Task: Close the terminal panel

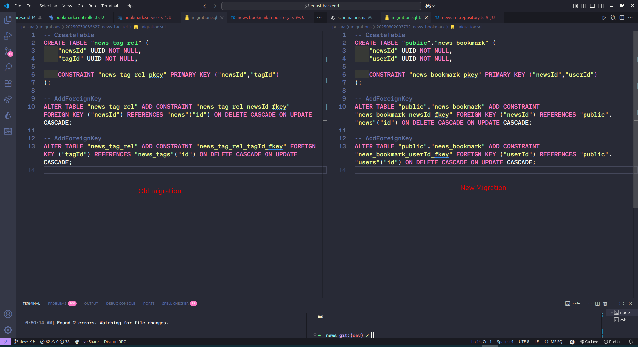Action: [630, 304]
